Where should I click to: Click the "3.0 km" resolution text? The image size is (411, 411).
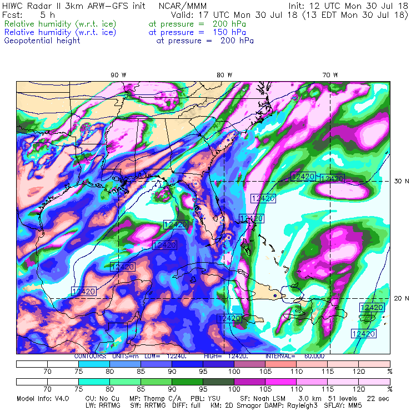point(309,399)
